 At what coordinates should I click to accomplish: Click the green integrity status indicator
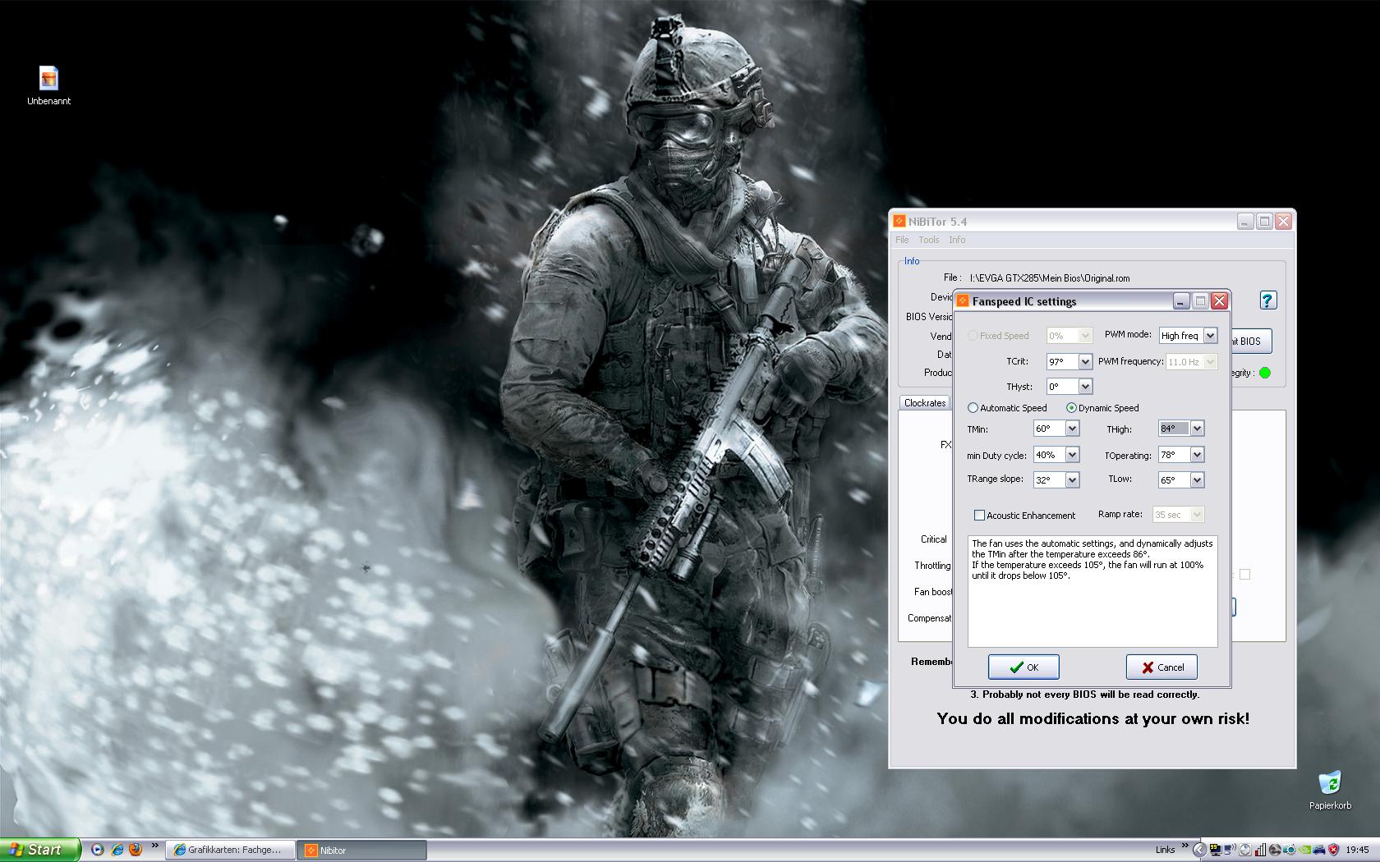coord(1265,373)
